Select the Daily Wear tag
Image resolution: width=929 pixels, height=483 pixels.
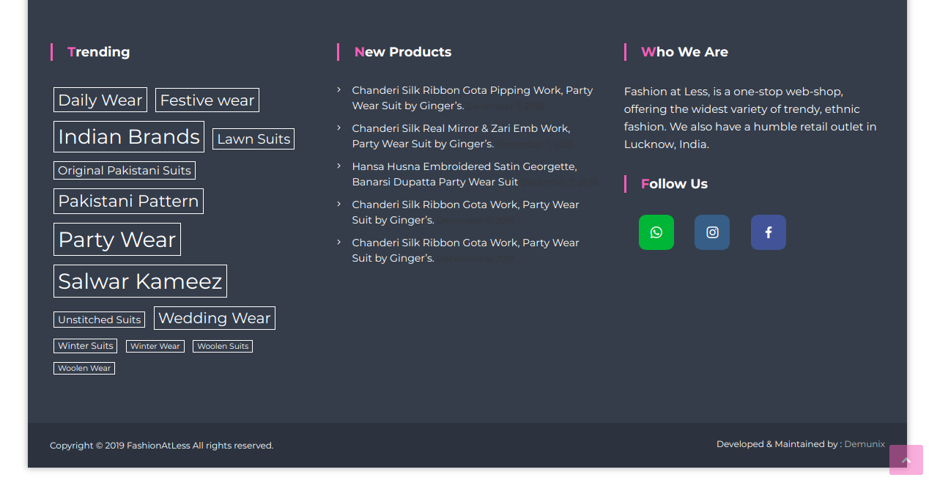click(100, 100)
